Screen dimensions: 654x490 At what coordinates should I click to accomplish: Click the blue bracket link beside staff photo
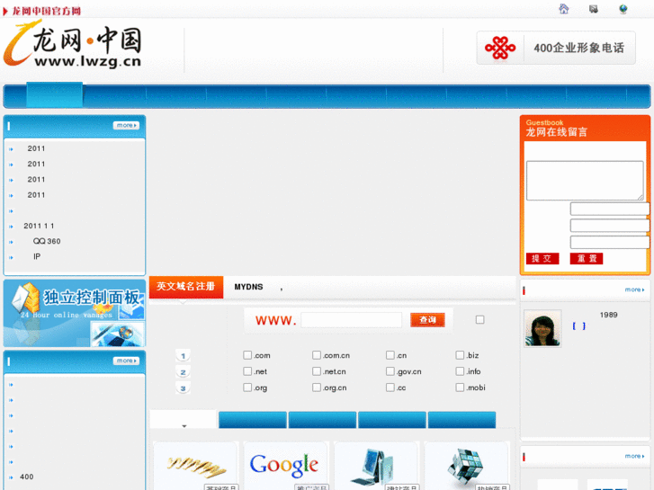coord(579,326)
